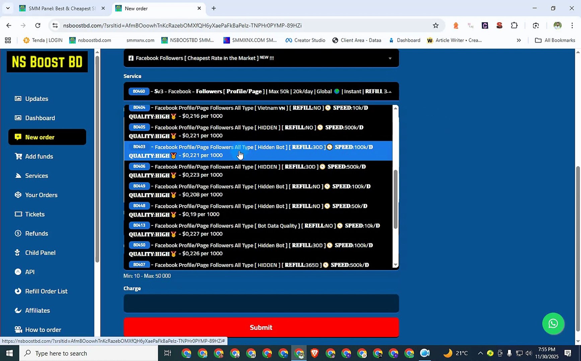Select service 80405 HIDDEN no refill option
The height and width of the screenshot is (361, 581).
click(x=258, y=131)
